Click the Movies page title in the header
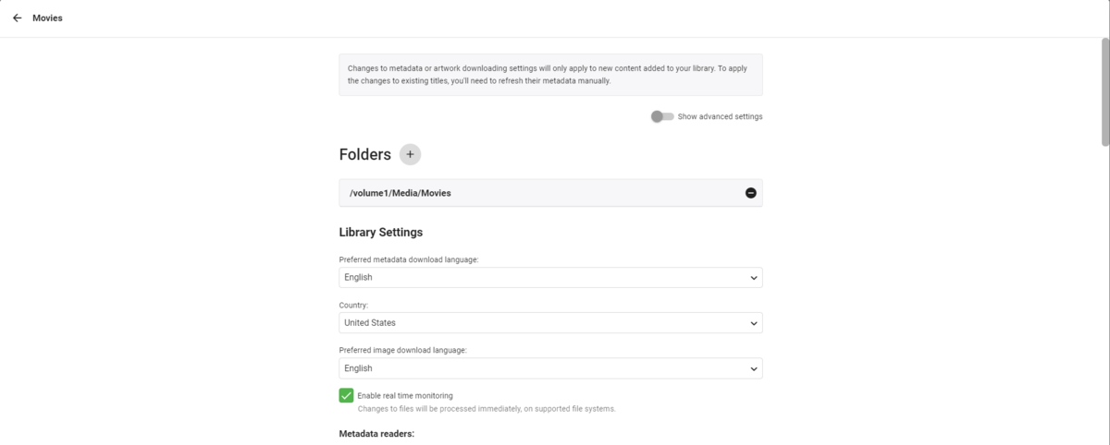The height and width of the screenshot is (445, 1110). coord(47,18)
